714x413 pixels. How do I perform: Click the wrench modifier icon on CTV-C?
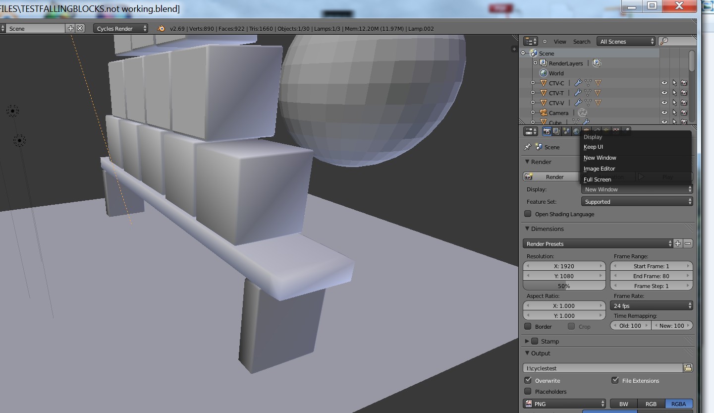click(578, 83)
